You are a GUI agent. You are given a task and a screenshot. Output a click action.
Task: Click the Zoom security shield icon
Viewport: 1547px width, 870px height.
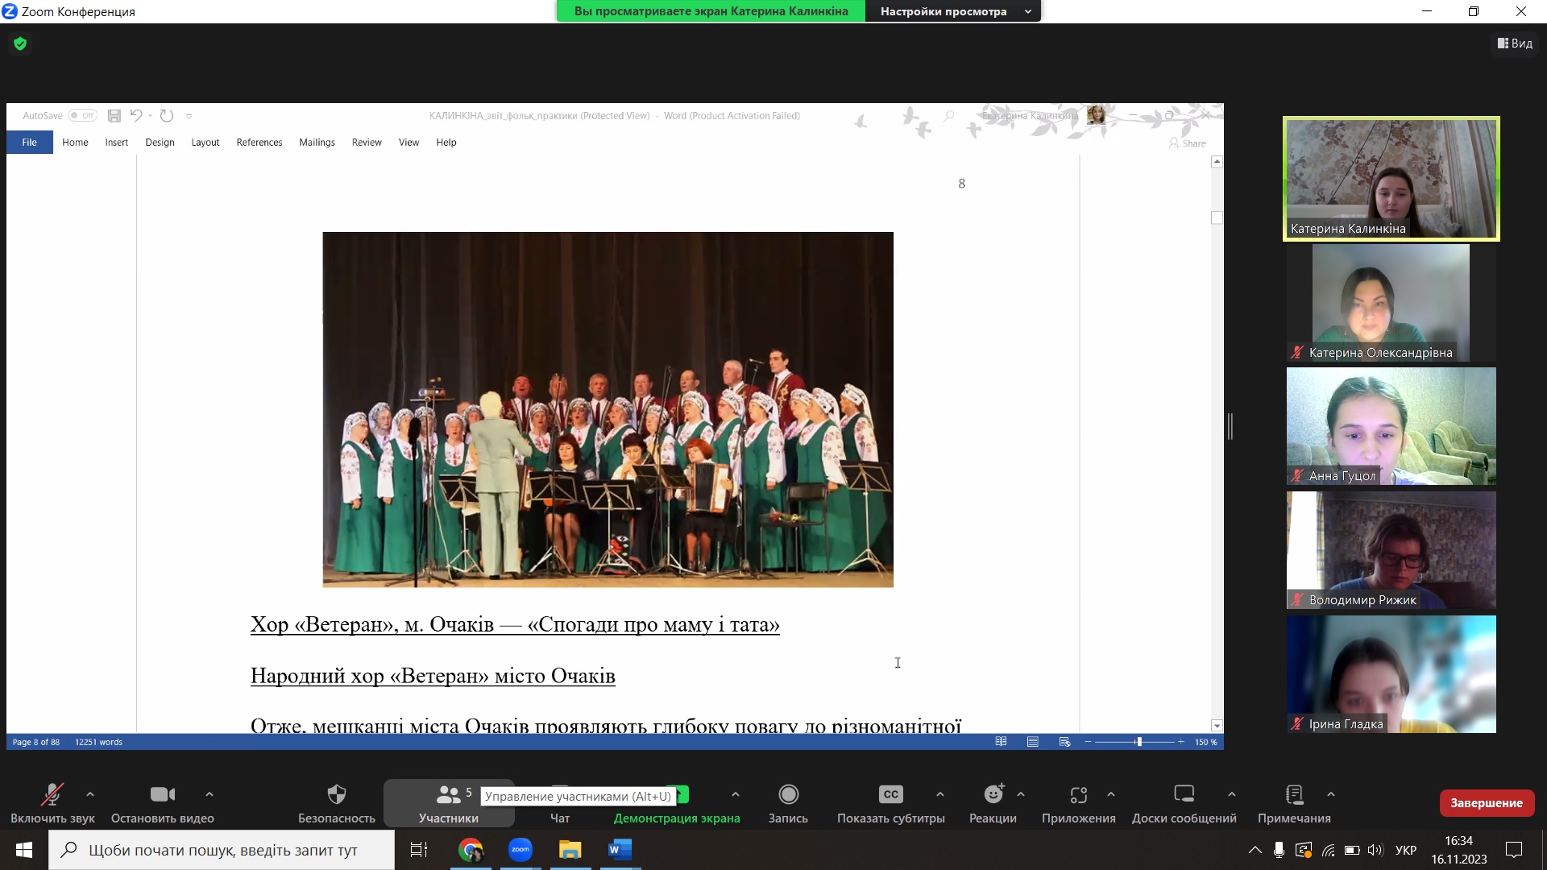pyautogui.click(x=20, y=43)
